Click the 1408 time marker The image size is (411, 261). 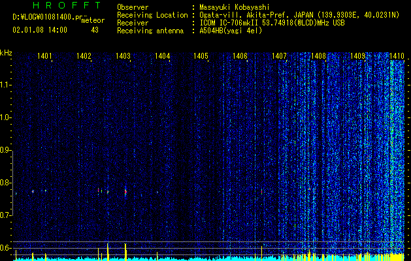click(x=318, y=55)
